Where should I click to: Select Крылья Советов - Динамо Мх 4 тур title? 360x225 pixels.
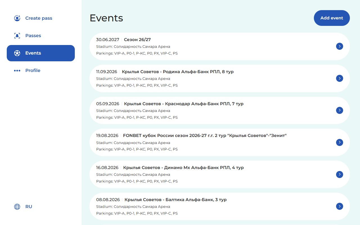[183, 168]
